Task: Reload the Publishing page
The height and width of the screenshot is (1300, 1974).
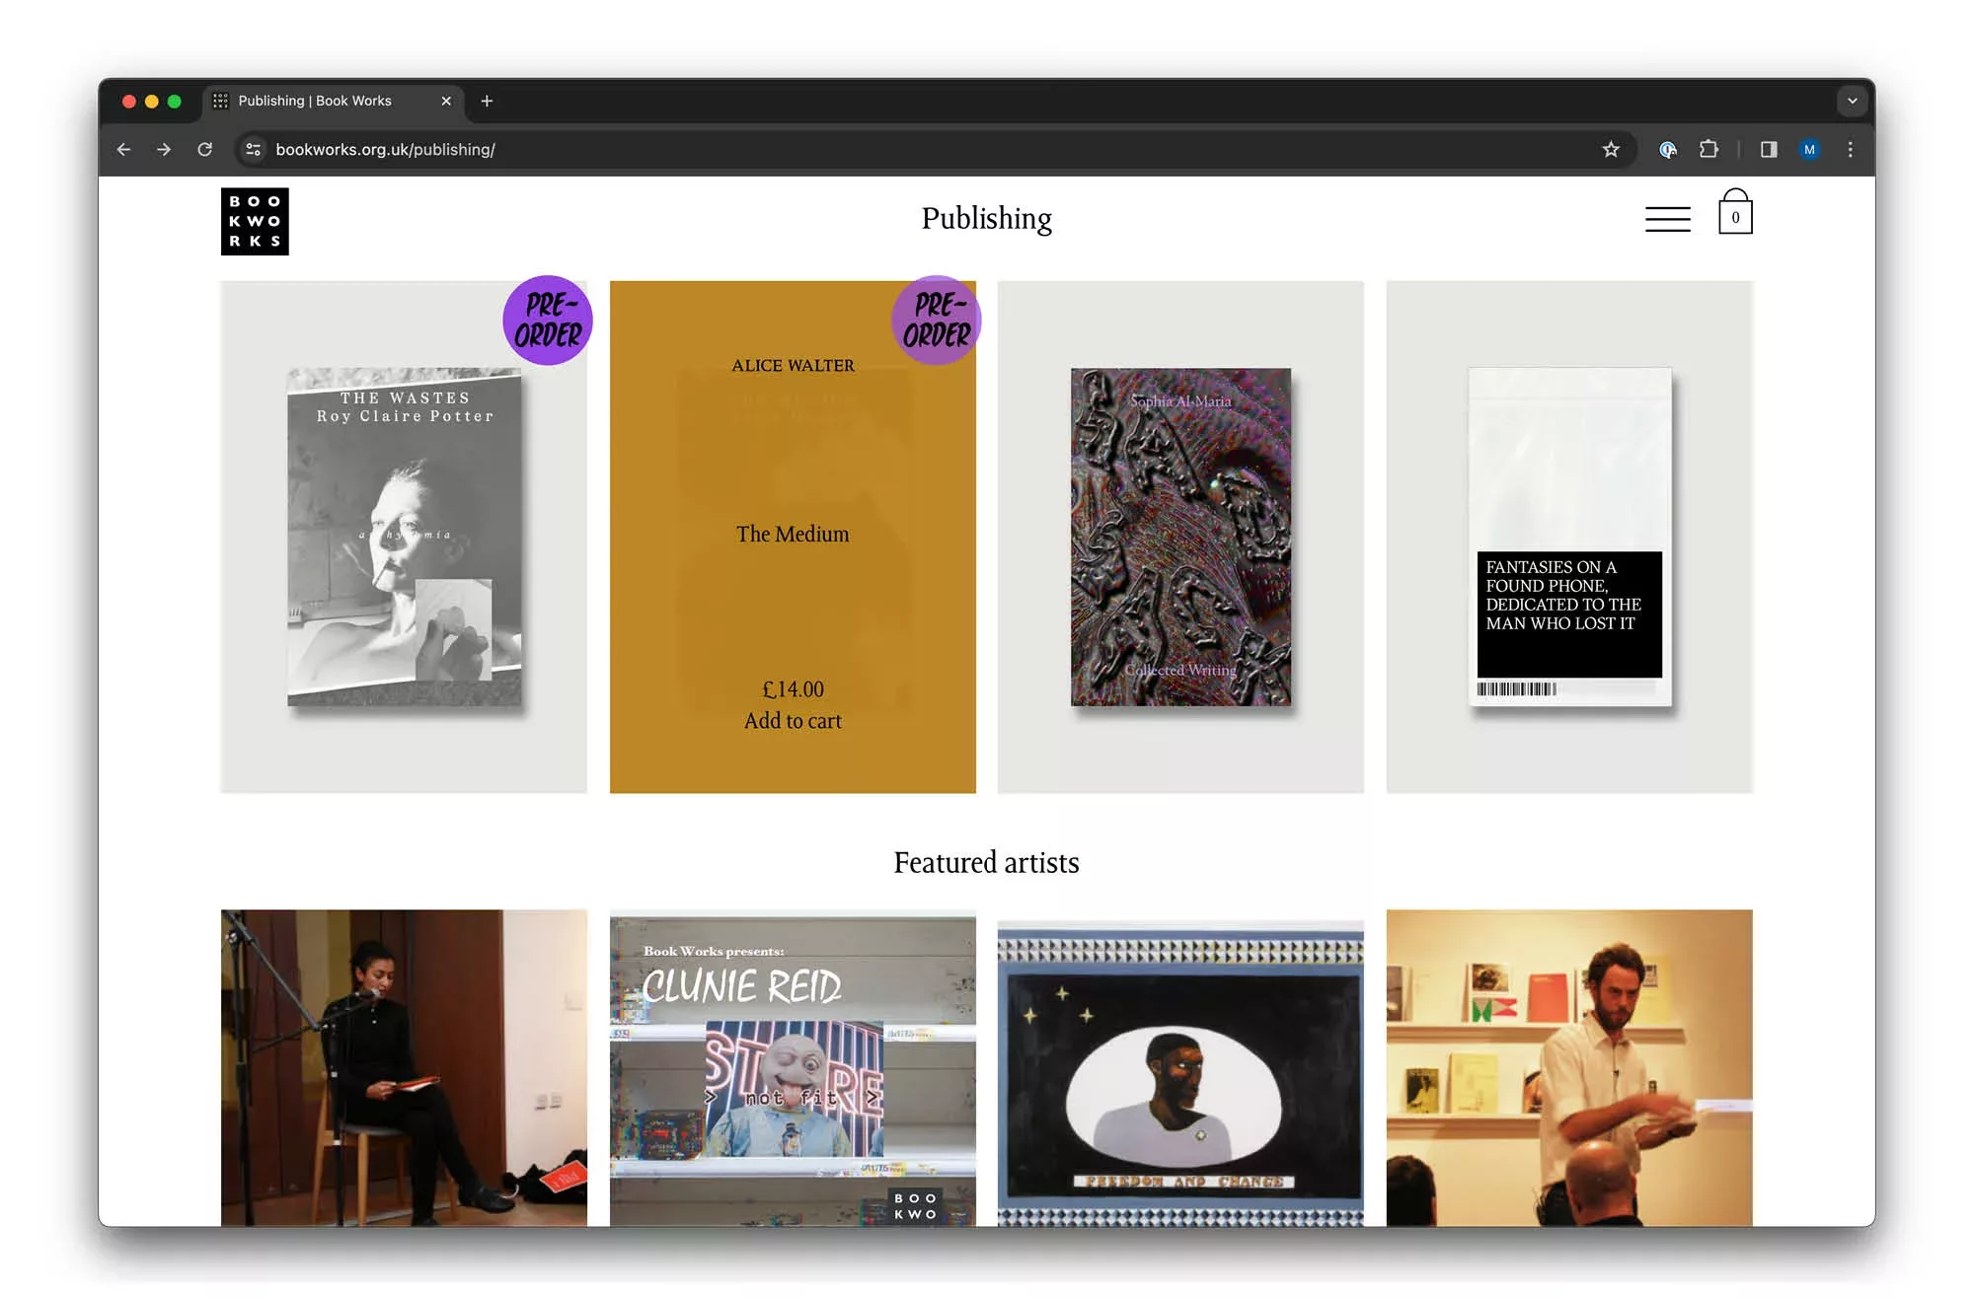Action: point(204,149)
